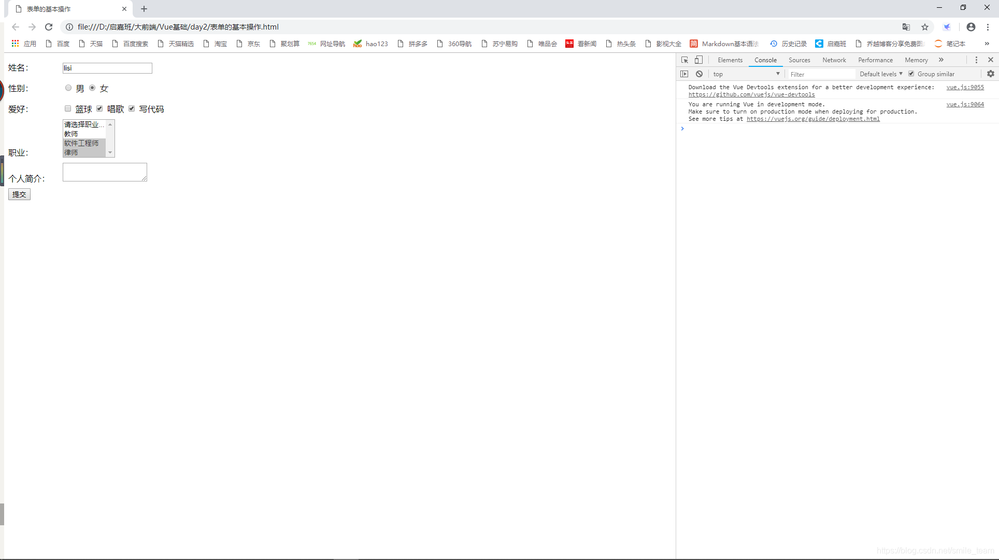Toggle the Group similar checkbox
The height and width of the screenshot is (560, 999).
click(x=911, y=74)
